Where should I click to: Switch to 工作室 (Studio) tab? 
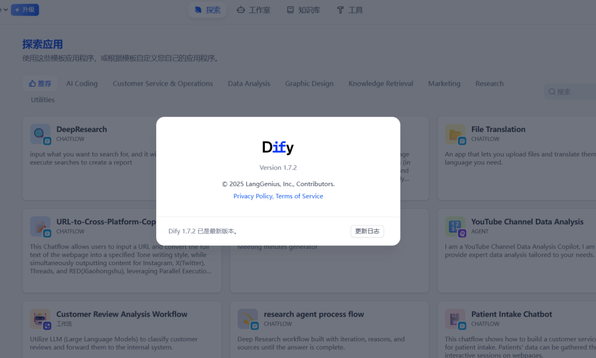point(253,10)
